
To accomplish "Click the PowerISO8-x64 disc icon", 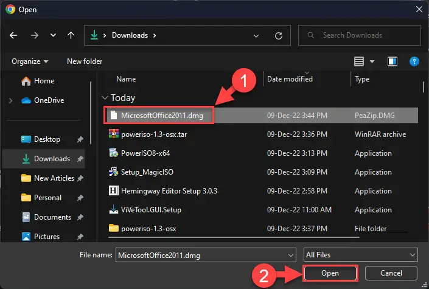I will point(114,153).
